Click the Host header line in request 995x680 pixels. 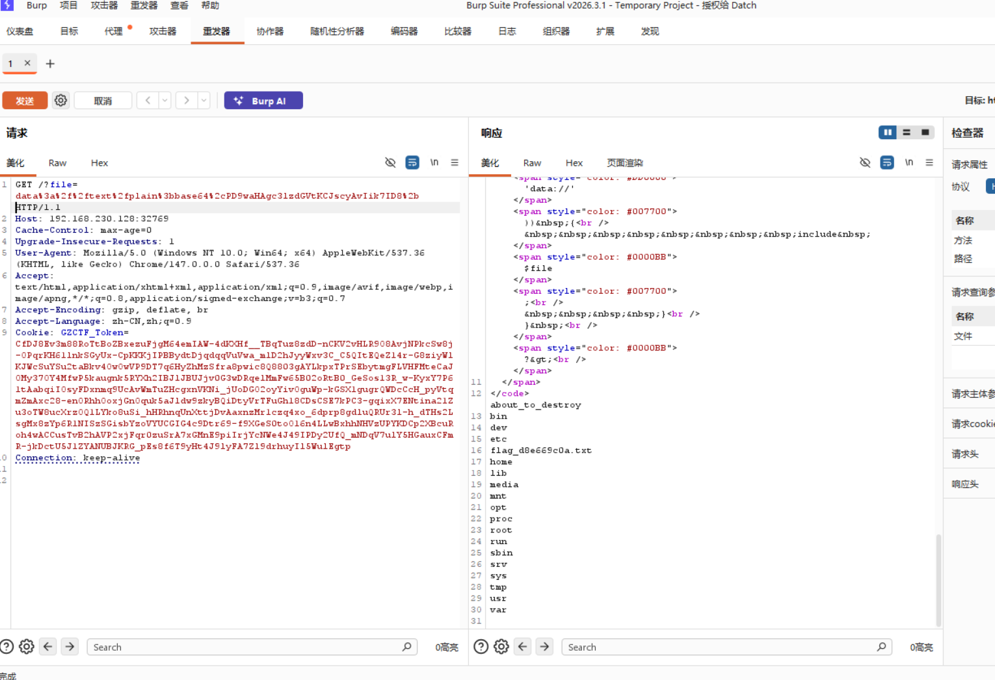coord(92,219)
